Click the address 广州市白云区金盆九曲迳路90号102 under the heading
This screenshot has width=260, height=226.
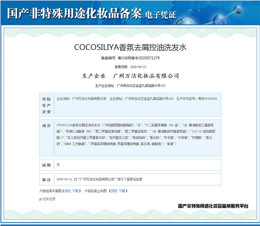tap(141, 86)
